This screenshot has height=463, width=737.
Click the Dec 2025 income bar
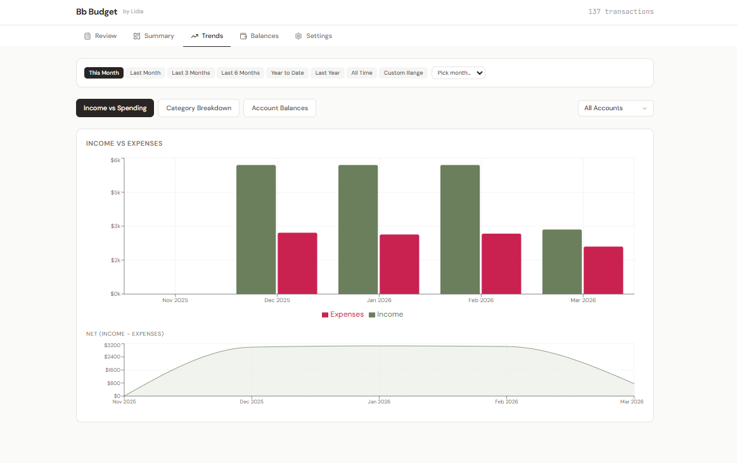click(256, 229)
